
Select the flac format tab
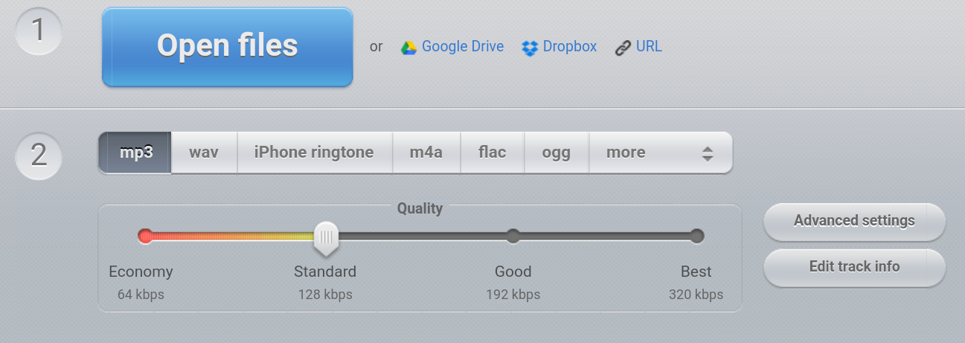493,153
